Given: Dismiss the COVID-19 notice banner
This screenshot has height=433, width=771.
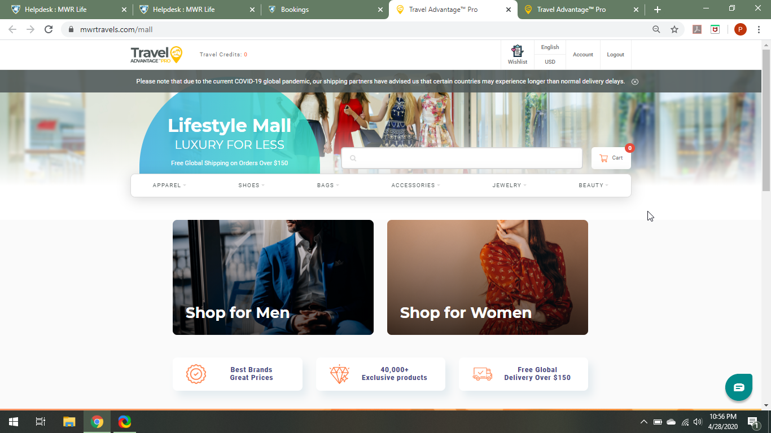Looking at the screenshot, I should point(635,82).
